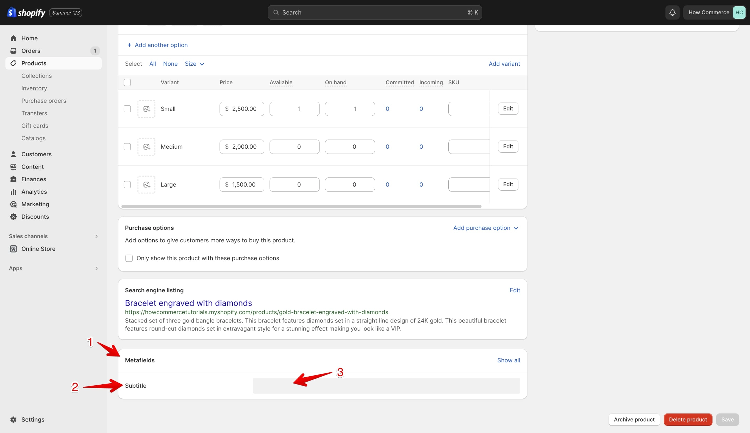This screenshot has width=750, height=433.
Task: Click the Settings gear icon
Action: tap(13, 419)
